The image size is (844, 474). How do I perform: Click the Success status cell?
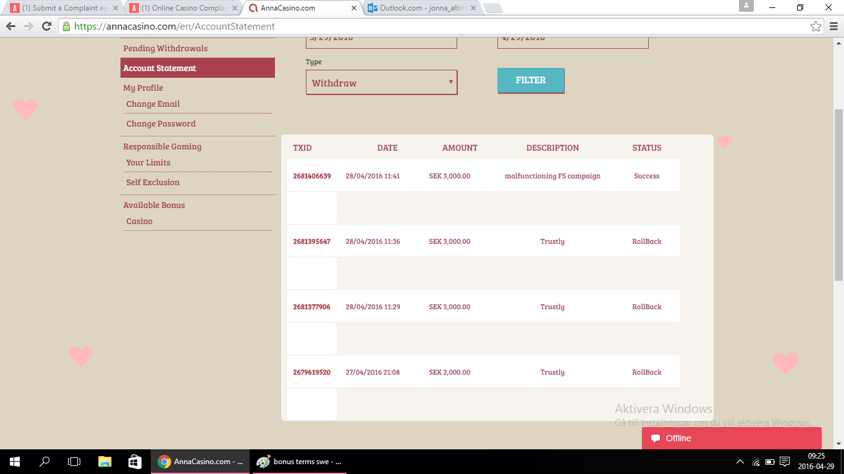647,176
